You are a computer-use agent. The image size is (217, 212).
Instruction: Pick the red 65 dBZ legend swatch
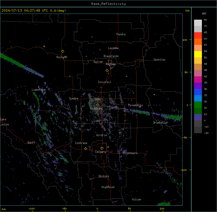[x=198, y=36]
